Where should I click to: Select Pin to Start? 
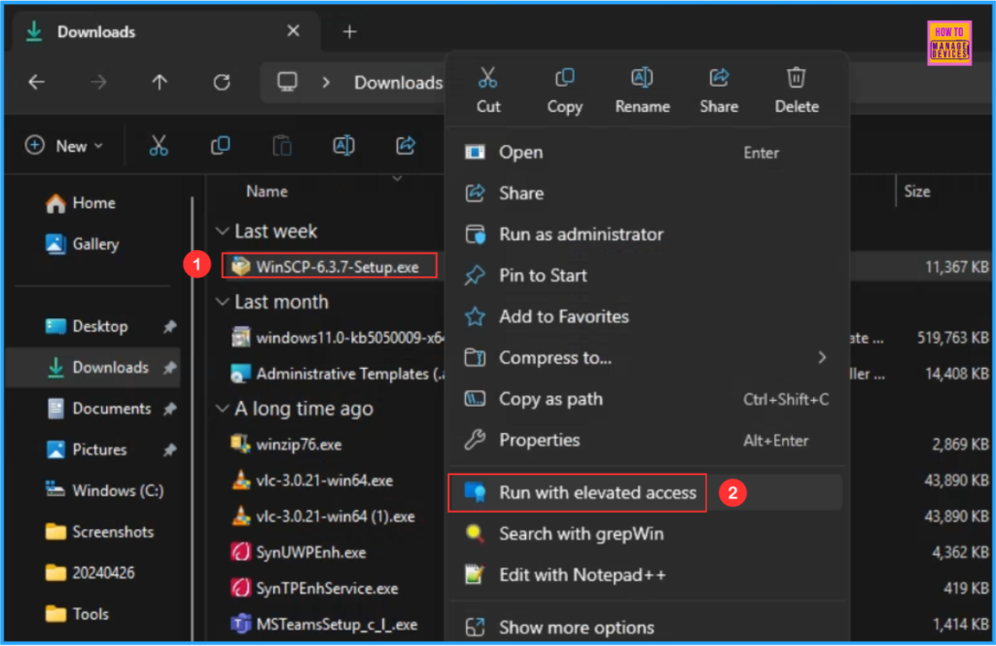[x=646, y=275]
